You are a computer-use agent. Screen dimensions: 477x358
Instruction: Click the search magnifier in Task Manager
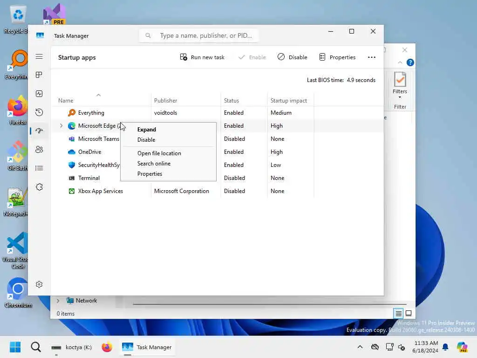(148, 35)
